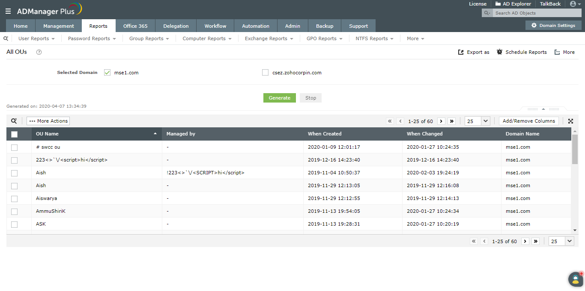Viewport: 585px width, 291px height.
Task: Check the 223<> script OU row checkbox
Action: pyautogui.click(x=14, y=160)
